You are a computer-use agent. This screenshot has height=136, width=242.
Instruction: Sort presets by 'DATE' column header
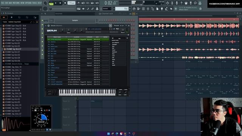point(97,37)
